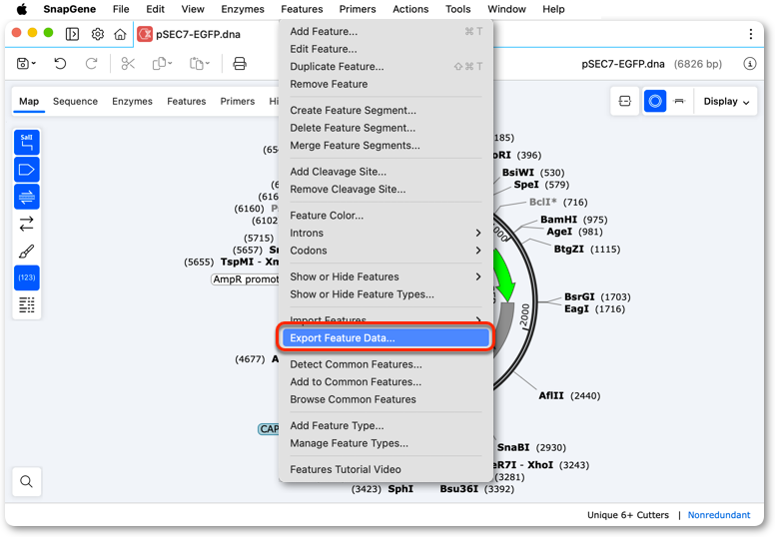The width and height of the screenshot is (775, 537).
Task: Click pSEC7-EGFP.dna file tab icon
Action: (145, 34)
